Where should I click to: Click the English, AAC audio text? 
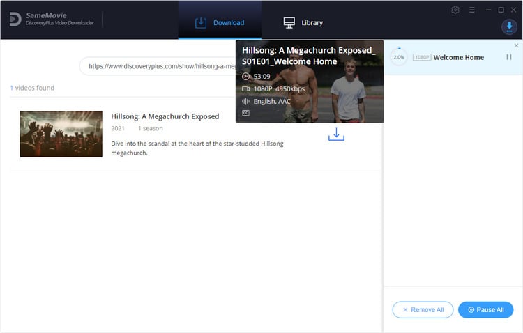(x=272, y=101)
